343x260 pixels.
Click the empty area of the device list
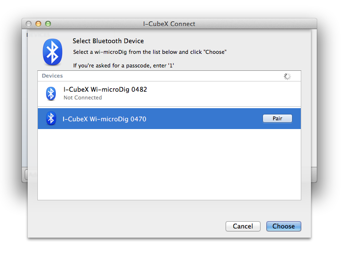coord(169,164)
